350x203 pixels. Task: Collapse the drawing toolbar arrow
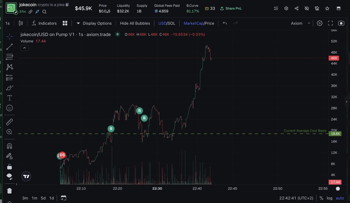click(17, 184)
